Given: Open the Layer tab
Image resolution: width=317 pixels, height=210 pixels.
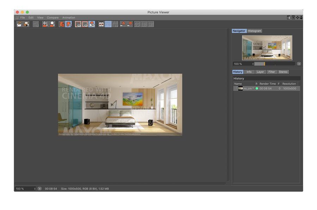Looking at the screenshot, I should click(x=260, y=72).
